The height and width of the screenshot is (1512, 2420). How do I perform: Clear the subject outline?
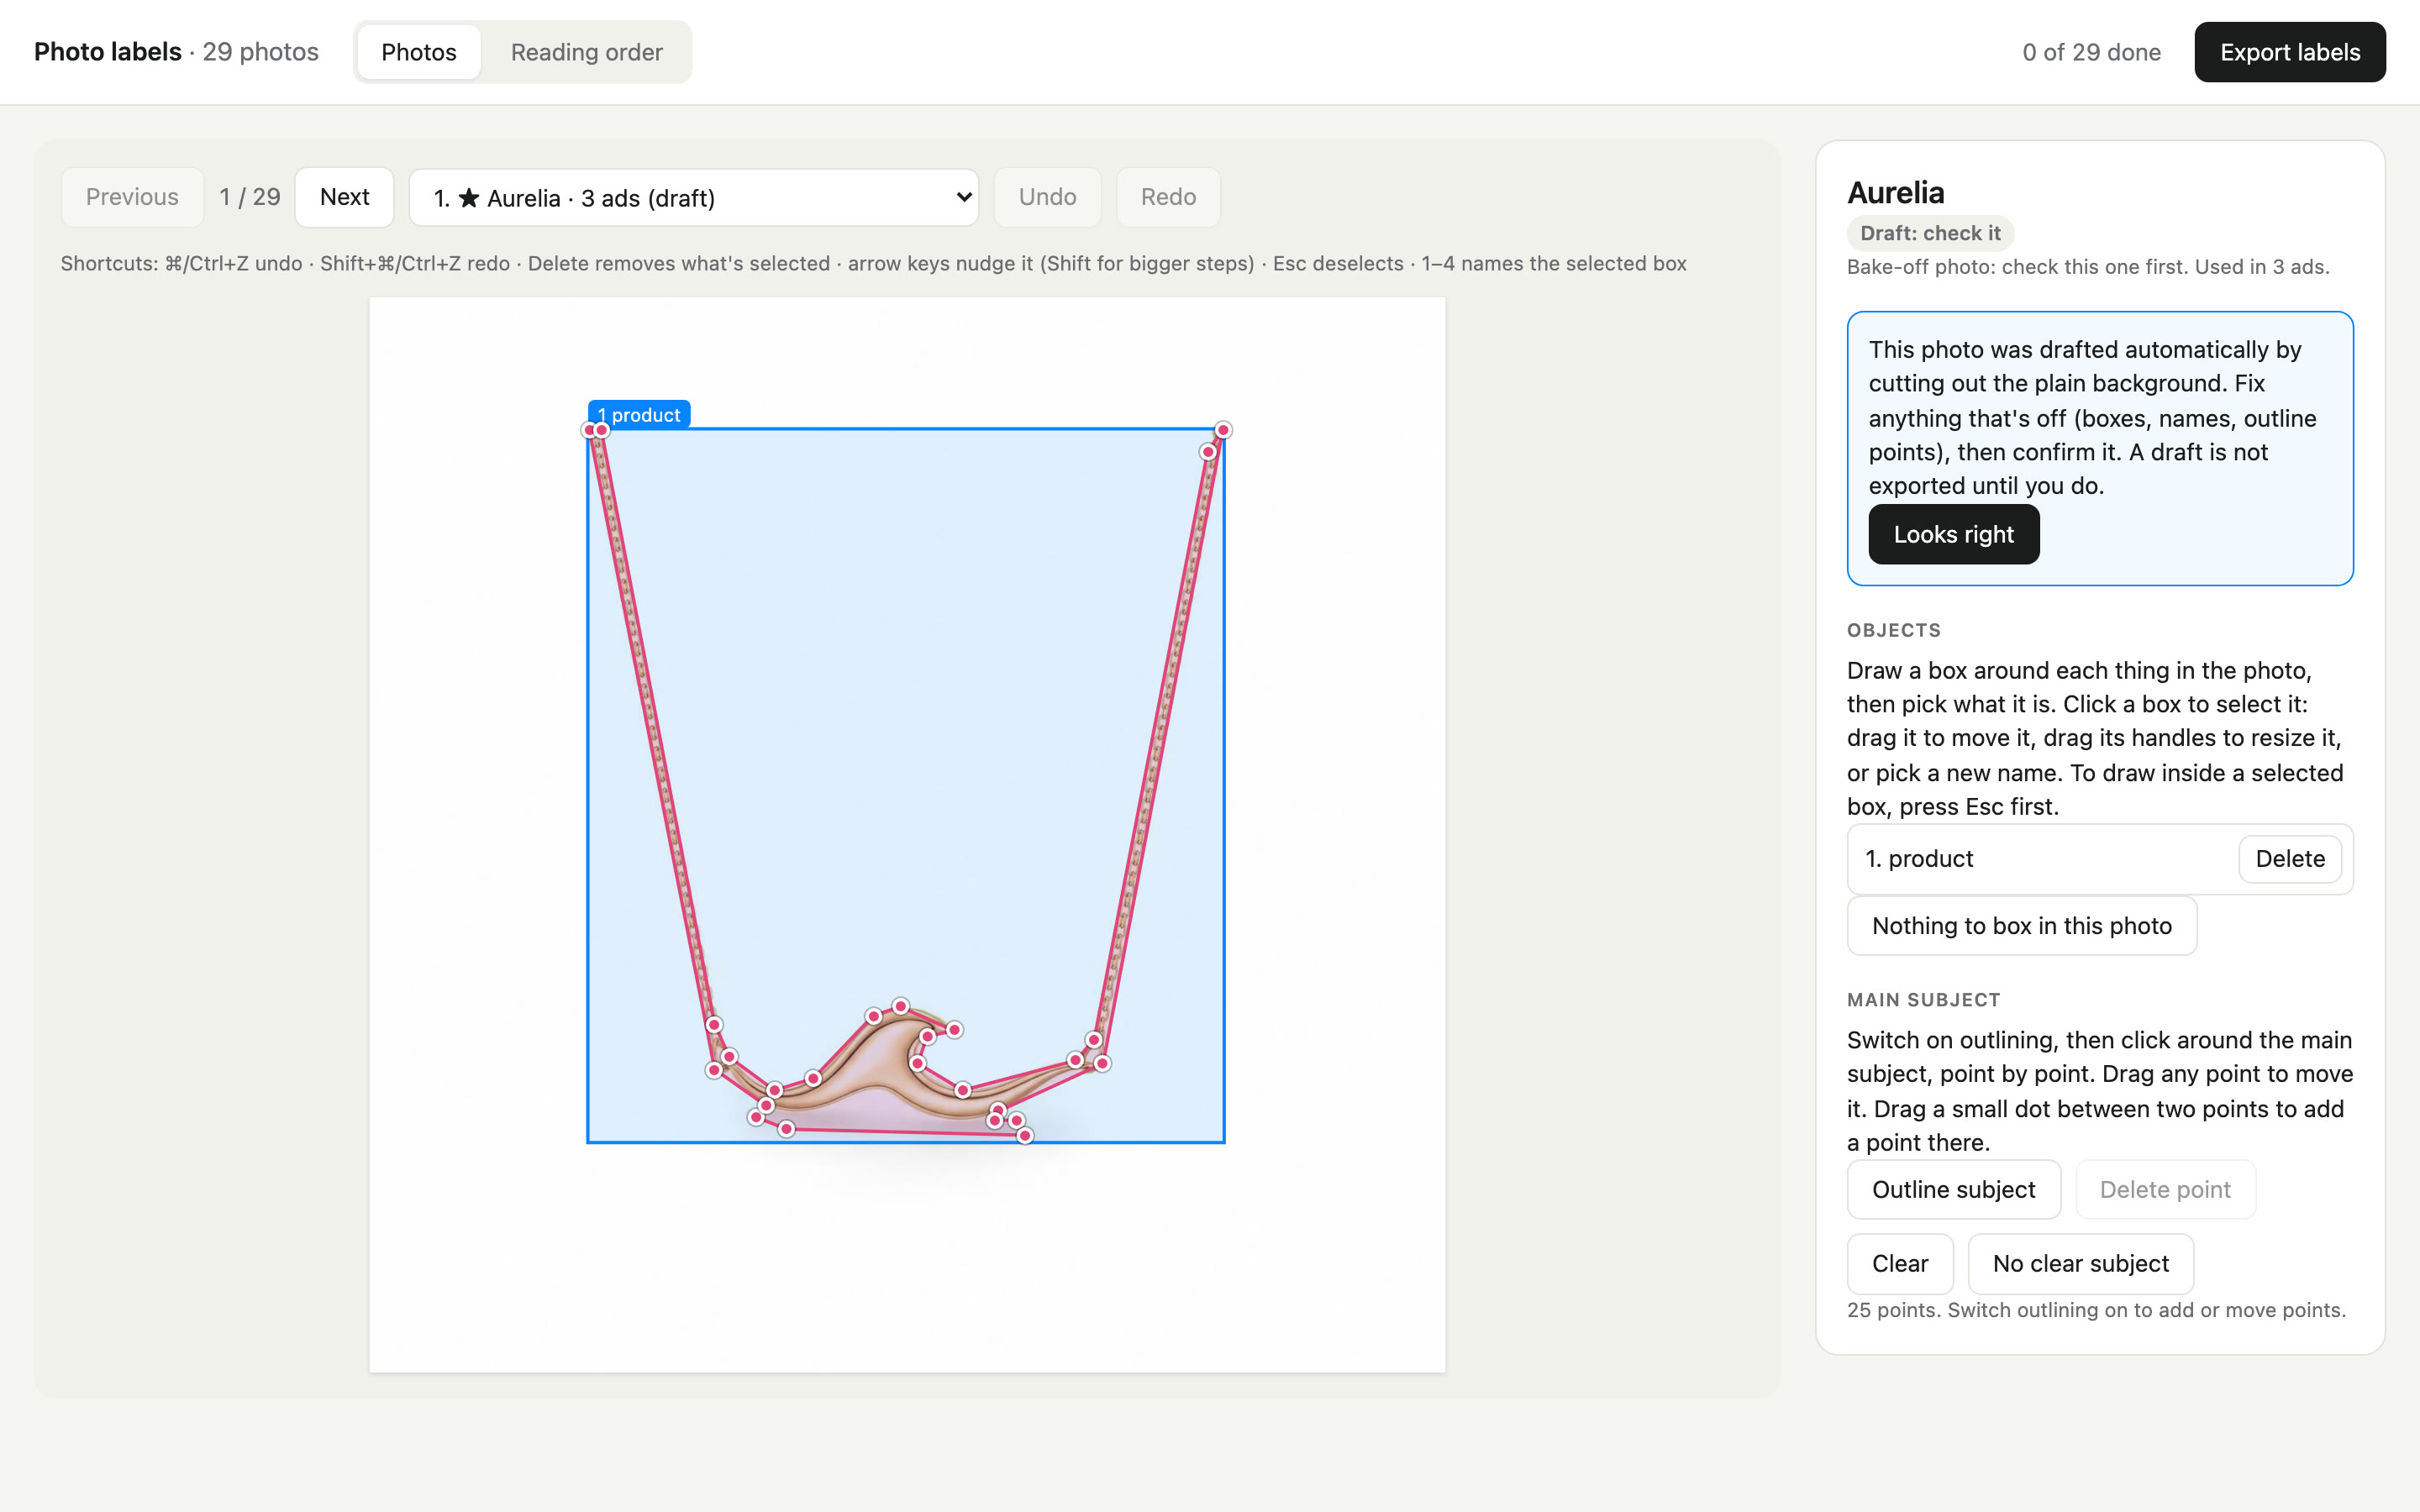1899,1263
